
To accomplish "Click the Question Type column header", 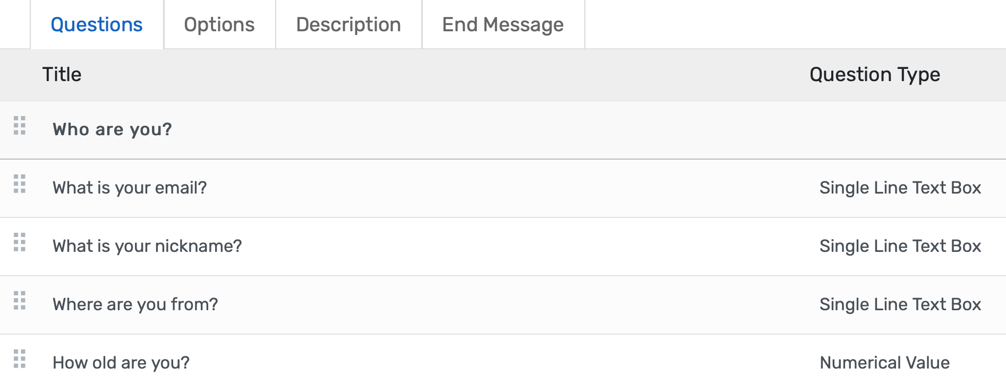I will [x=874, y=74].
